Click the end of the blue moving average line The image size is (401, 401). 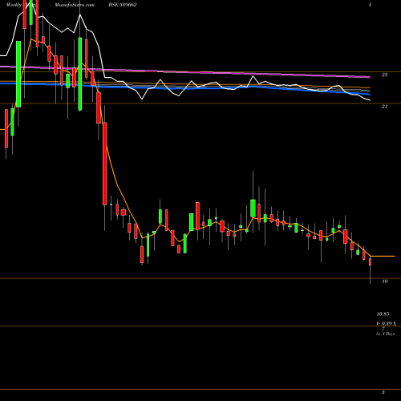[370, 95]
